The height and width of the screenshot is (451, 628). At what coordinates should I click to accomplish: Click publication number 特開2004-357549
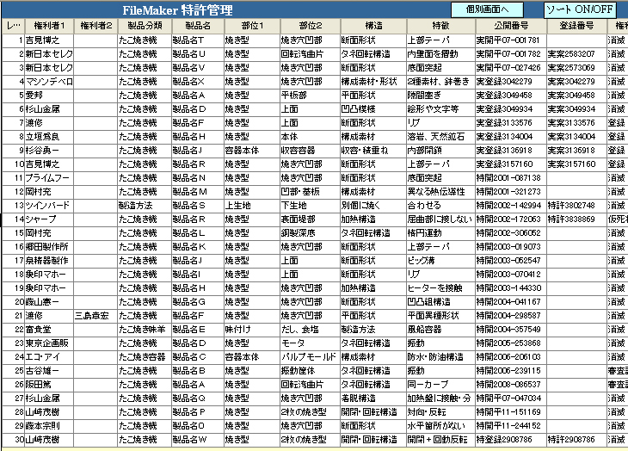tap(511, 330)
